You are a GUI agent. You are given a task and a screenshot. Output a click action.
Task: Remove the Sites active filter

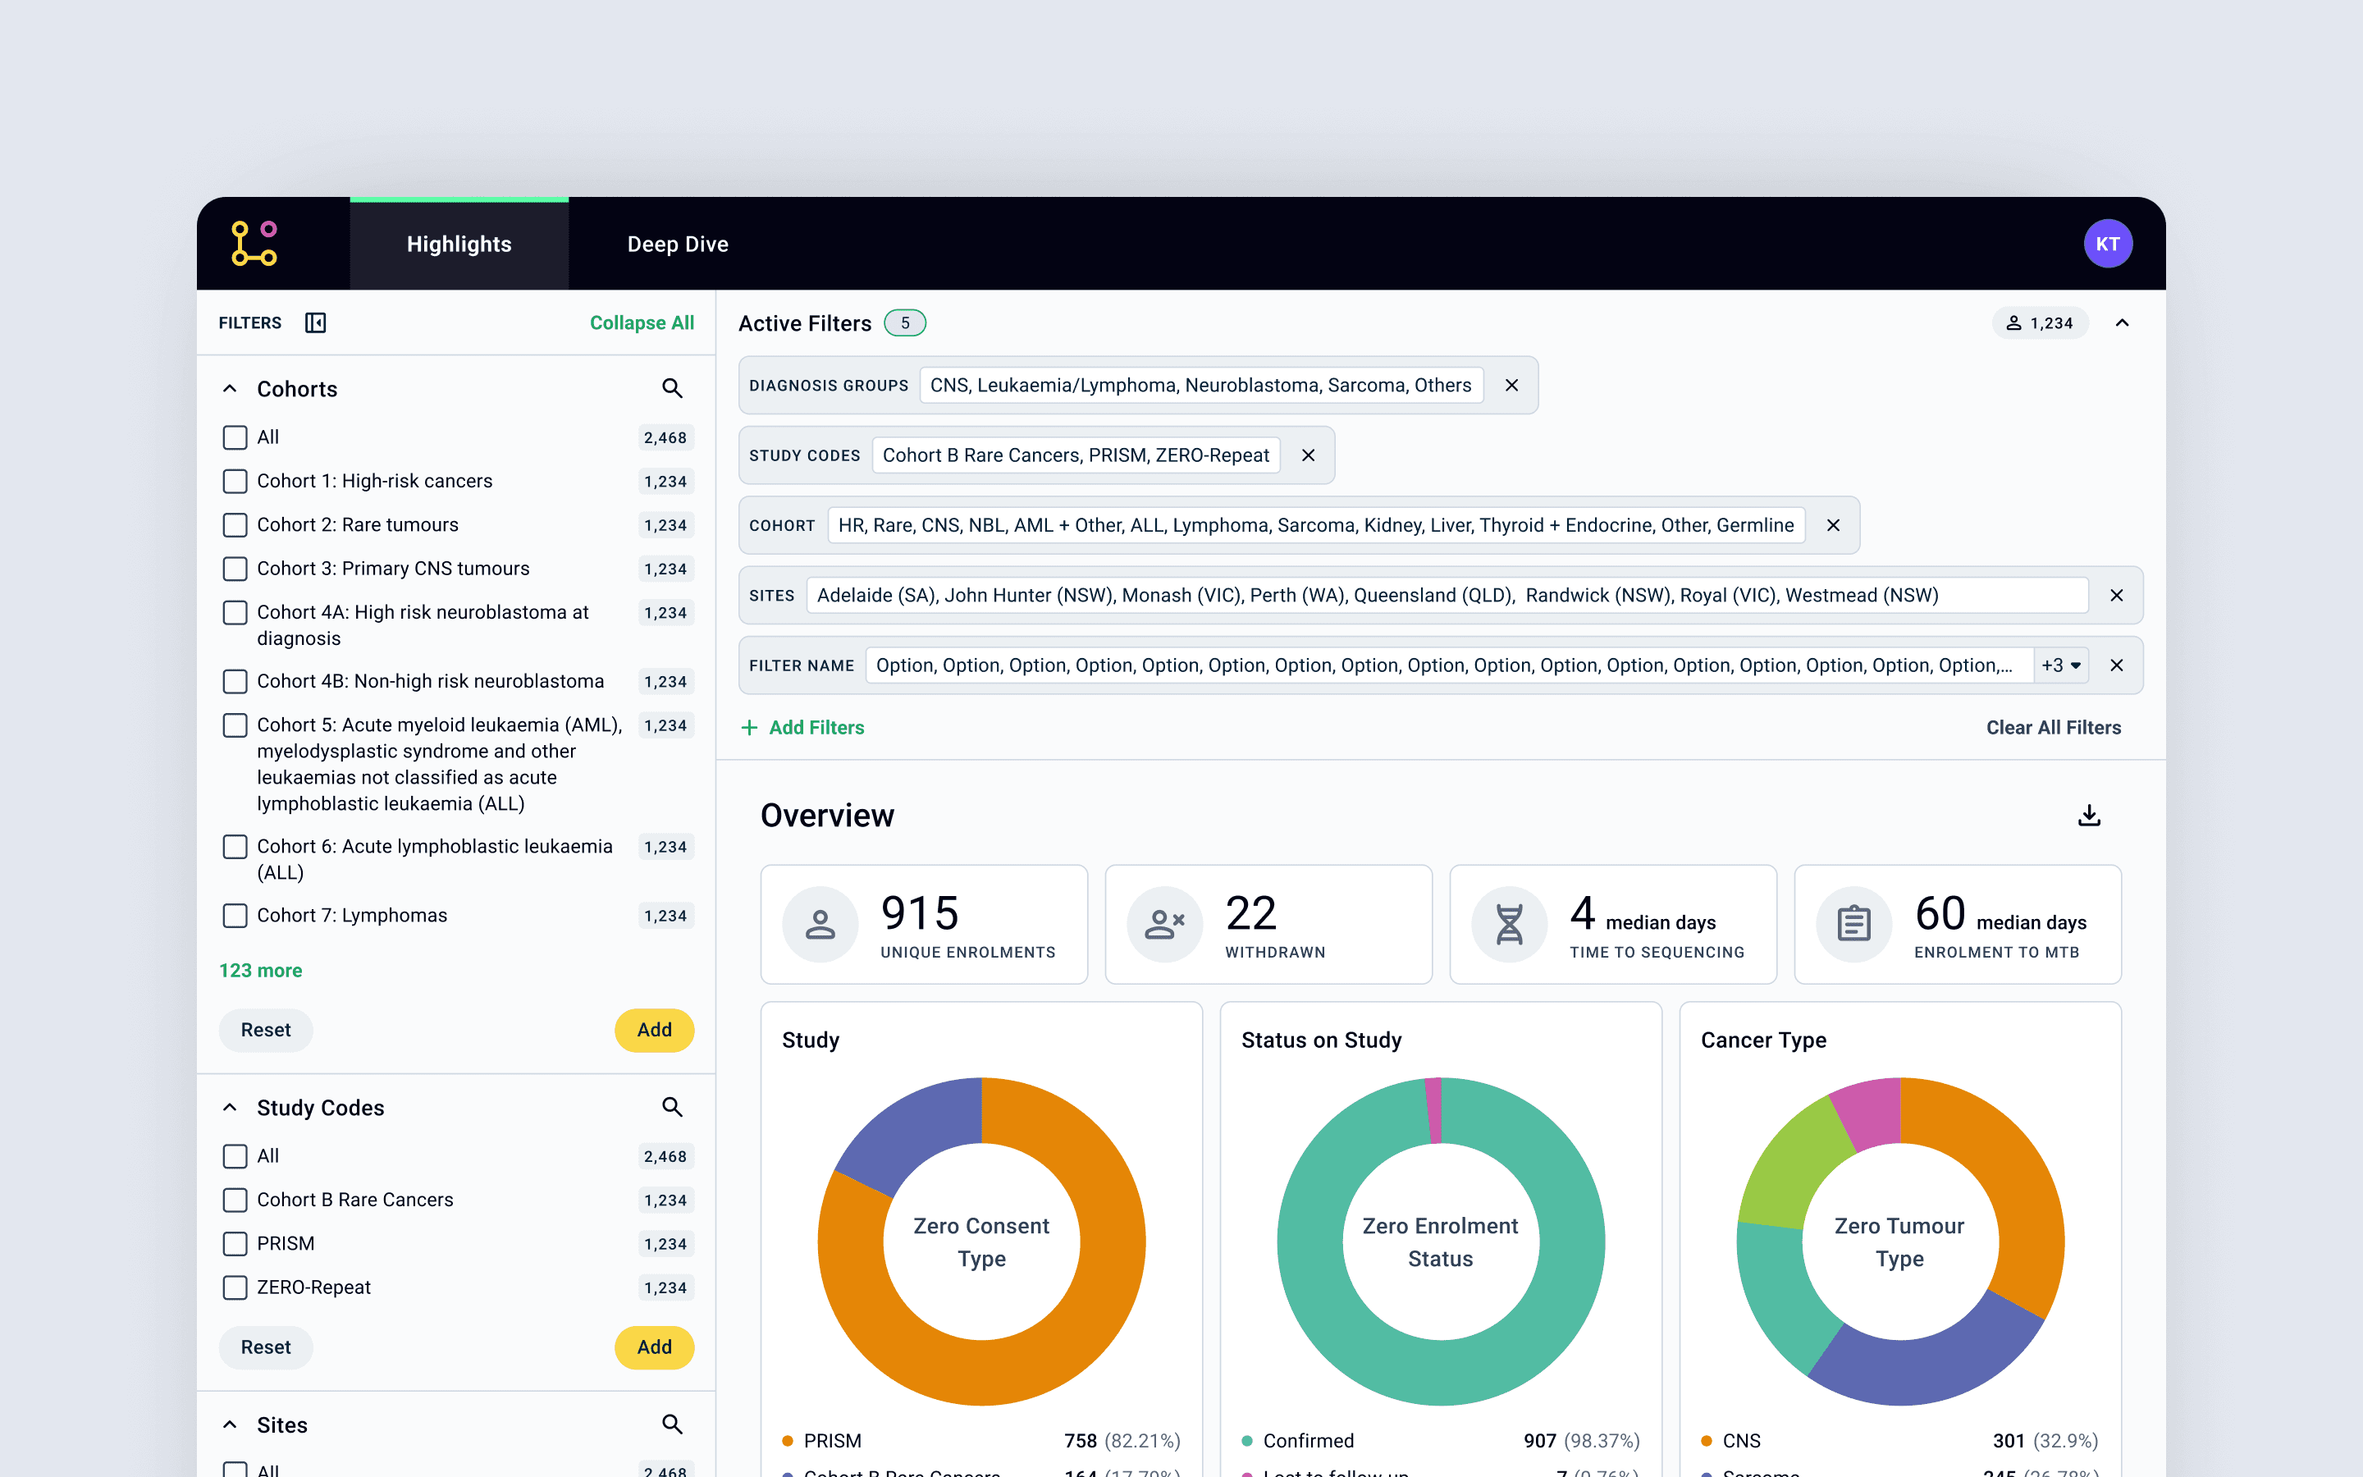pyautogui.click(x=2116, y=595)
